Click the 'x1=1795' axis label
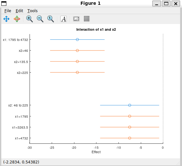The height and width of the screenshot is (166, 182). (x=21, y=116)
